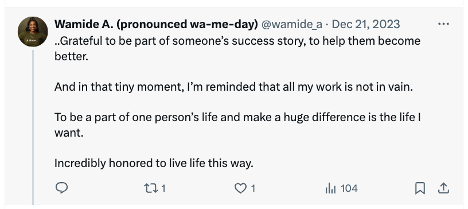
Task: Click display name Wamide A. (pronounced wa-me-day)
Action: (156, 24)
